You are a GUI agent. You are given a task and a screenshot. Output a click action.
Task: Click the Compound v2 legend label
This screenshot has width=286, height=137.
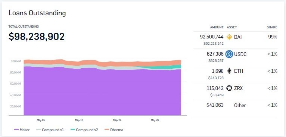[x=87, y=130]
